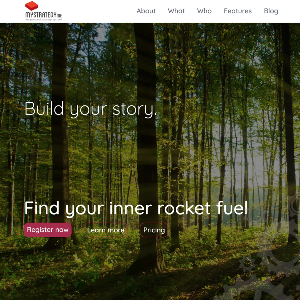Navigate to Features
Screen dimensions: 300x300
pos(238,11)
